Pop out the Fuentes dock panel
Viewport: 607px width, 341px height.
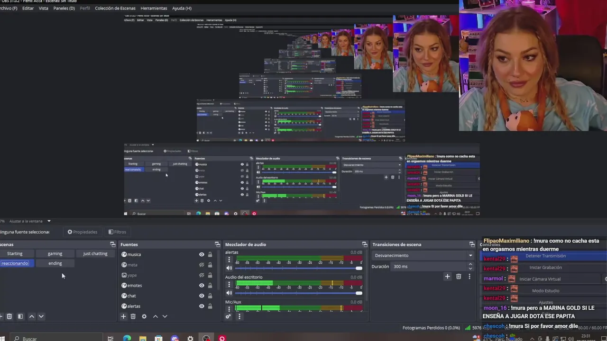click(x=218, y=244)
